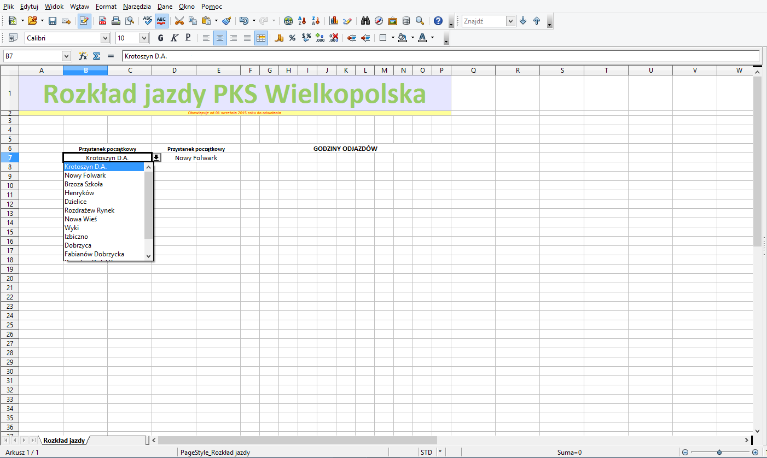Viewport: 767px width, 458px height.
Task: Export directly as PDF icon
Action: (102, 21)
